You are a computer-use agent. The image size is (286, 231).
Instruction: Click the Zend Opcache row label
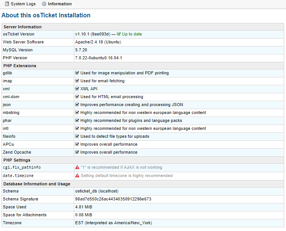point(17,152)
